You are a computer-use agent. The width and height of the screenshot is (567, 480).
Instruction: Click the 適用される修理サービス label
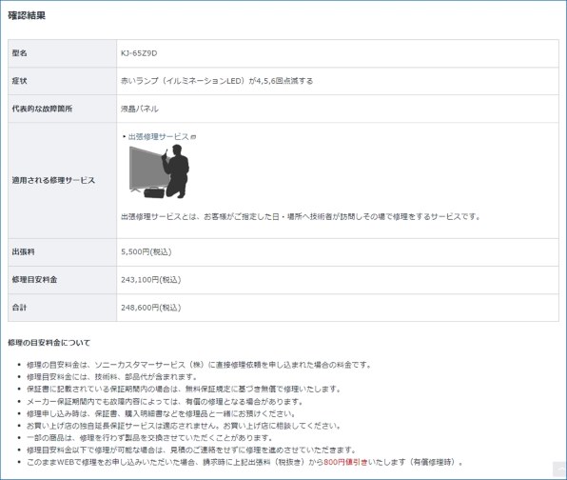[53, 180]
